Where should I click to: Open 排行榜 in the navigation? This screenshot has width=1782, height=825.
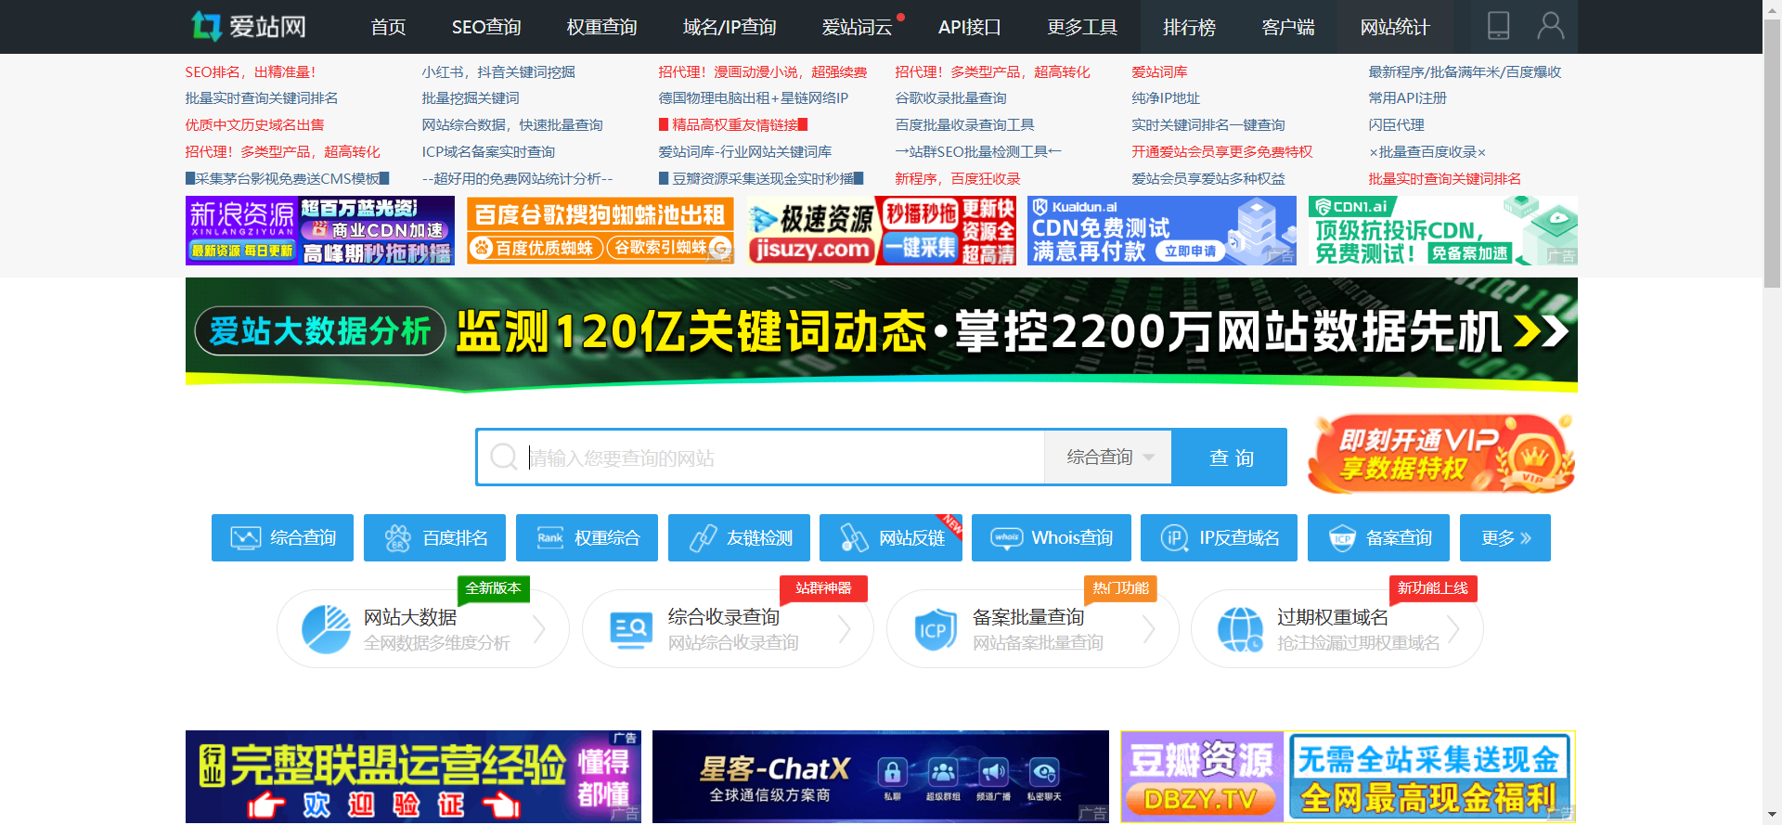[1189, 27]
